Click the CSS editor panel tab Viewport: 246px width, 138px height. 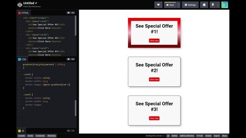coord(22,59)
